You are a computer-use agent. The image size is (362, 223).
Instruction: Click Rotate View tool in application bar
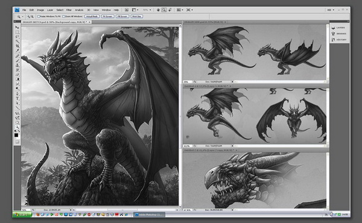(x=170, y=10)
